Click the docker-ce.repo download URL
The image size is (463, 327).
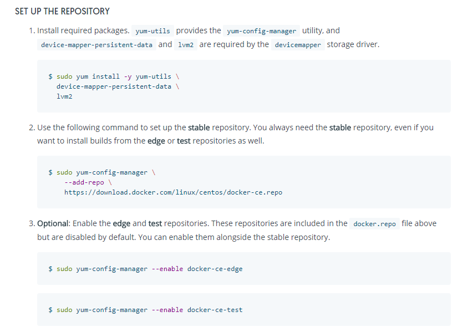174,192
